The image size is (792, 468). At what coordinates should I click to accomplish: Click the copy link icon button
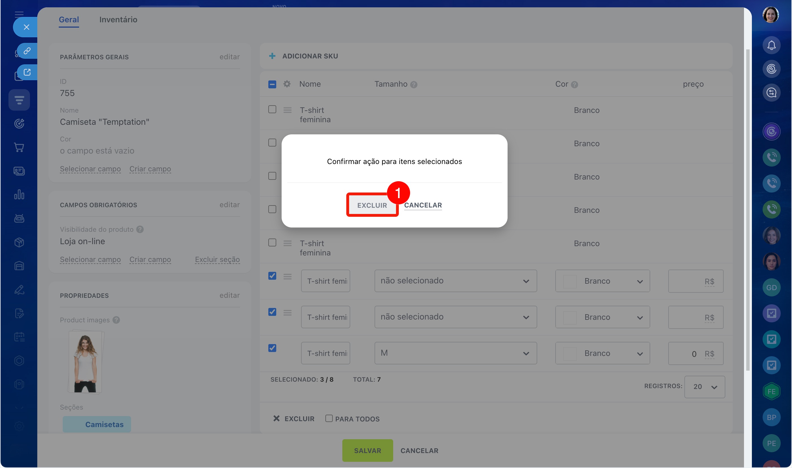pyautogui.click(x=27, y=51)
